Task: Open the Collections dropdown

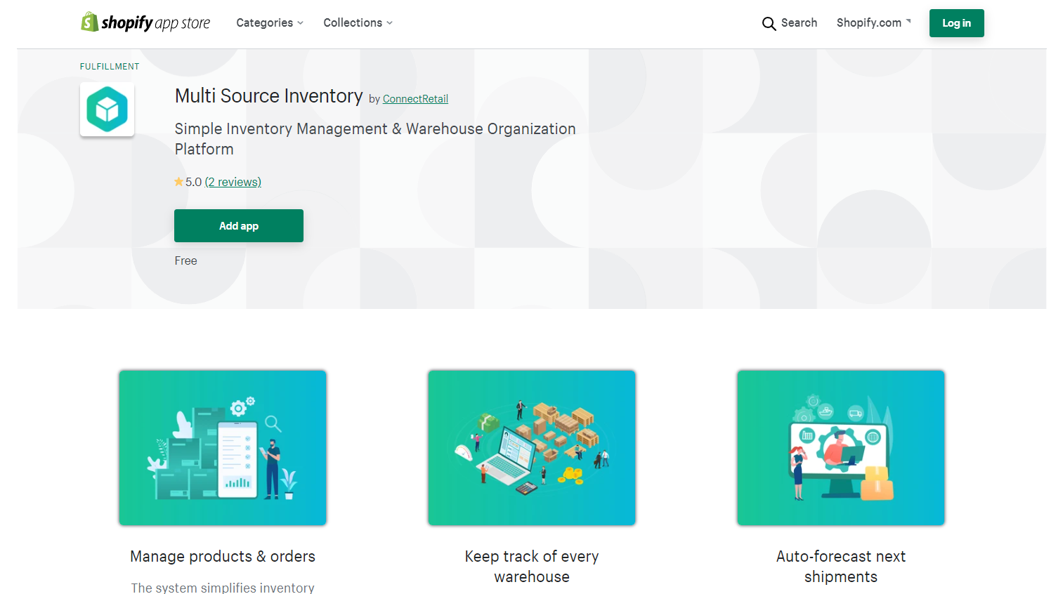Action: tap(358, 22)
